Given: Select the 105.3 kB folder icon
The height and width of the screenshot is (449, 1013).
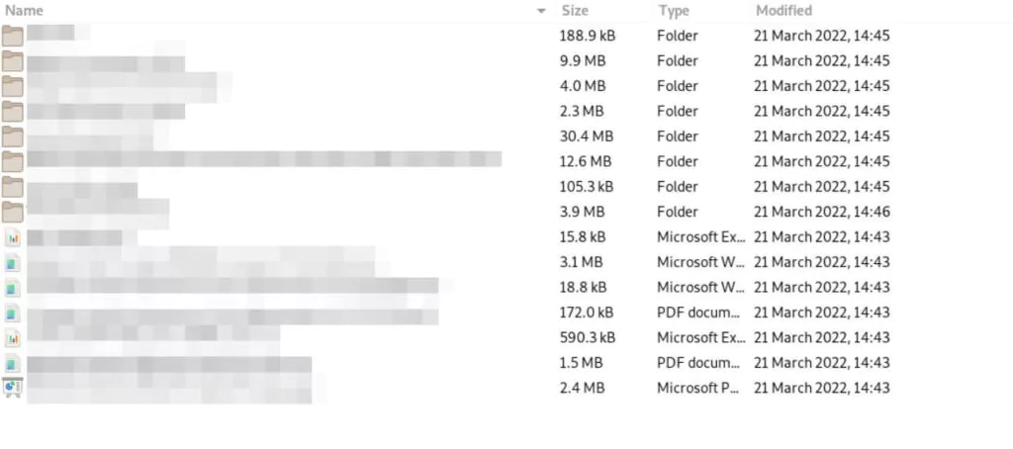Looking at the screenshot, I should click(12, 187).
